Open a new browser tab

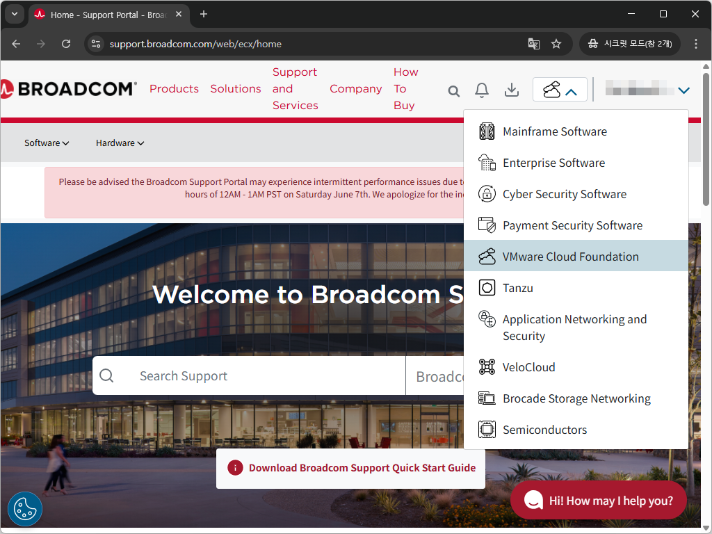[204, 14]
